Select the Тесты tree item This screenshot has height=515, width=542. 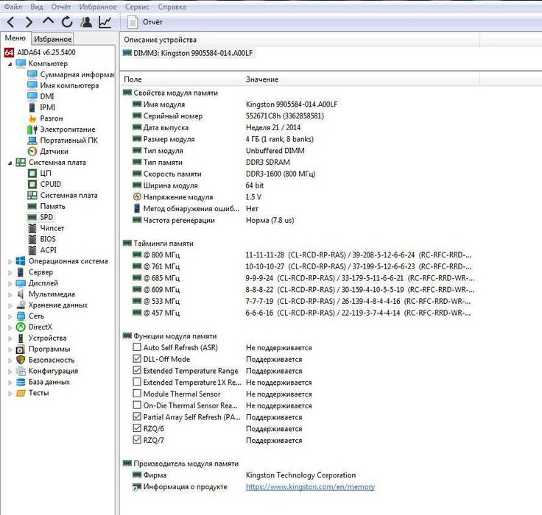click(39, 393)
